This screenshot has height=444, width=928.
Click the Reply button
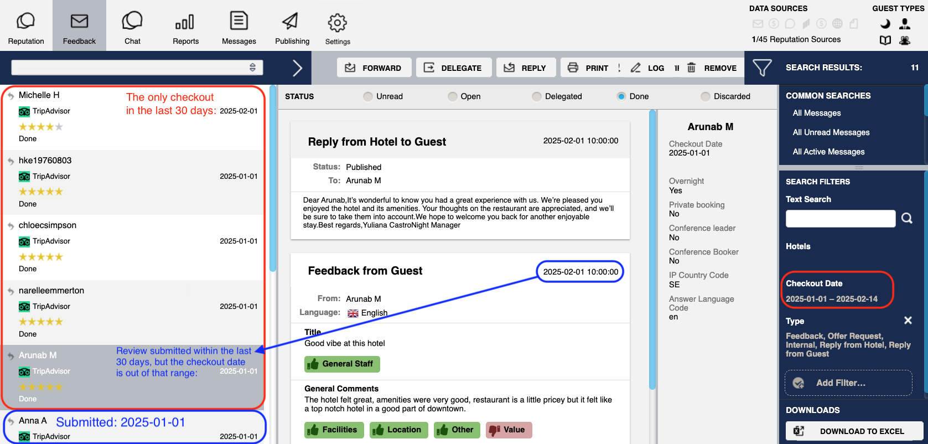pyautogui.click(x=526, y=68)
